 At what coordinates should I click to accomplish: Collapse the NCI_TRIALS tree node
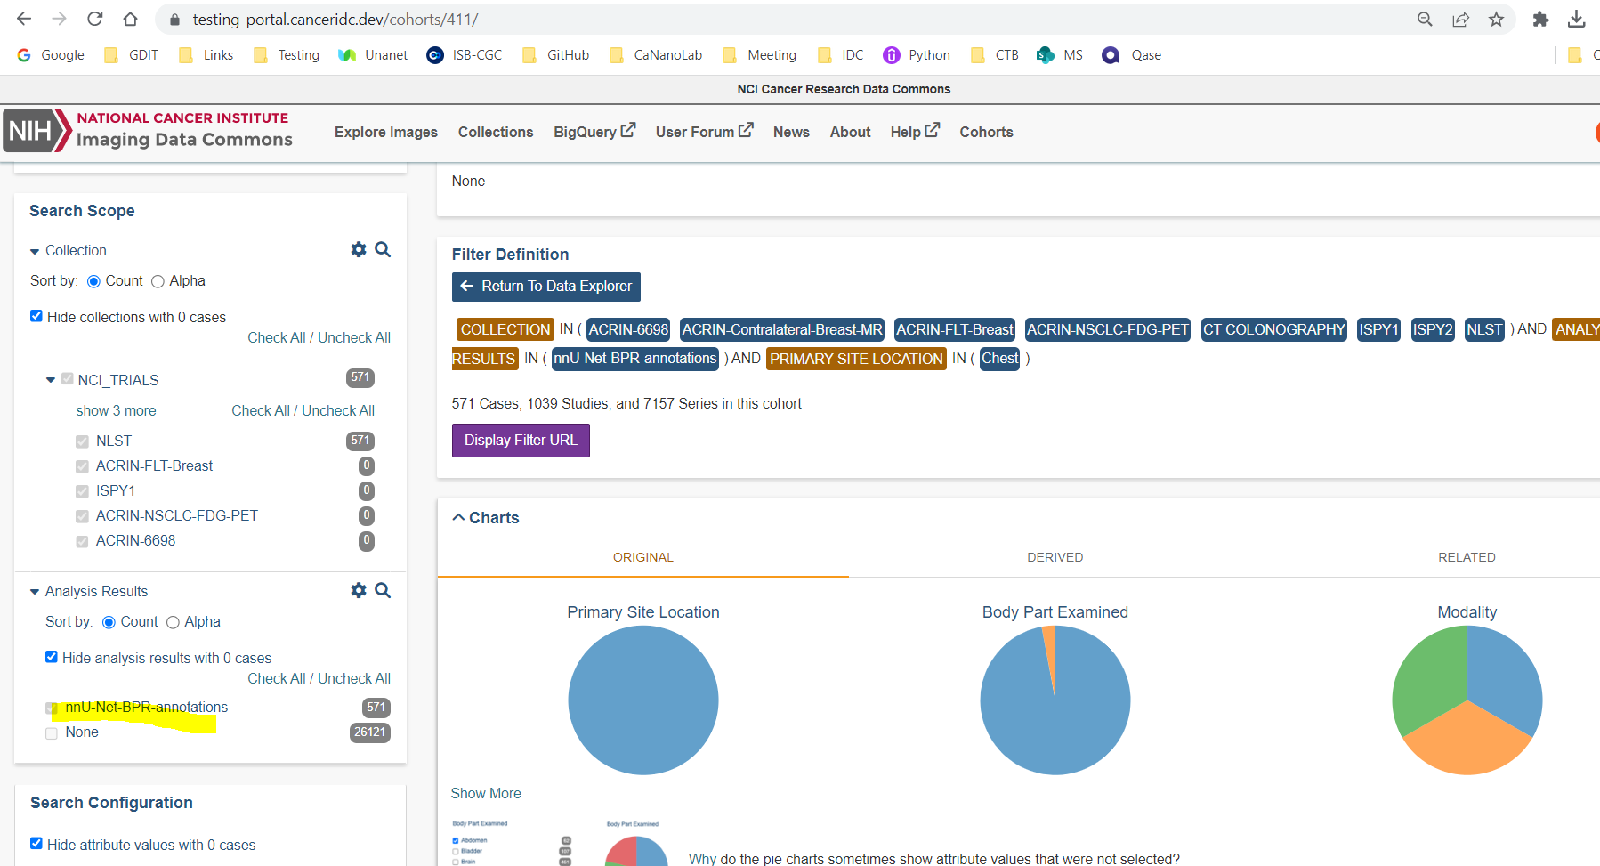click(x=51, y=379)
